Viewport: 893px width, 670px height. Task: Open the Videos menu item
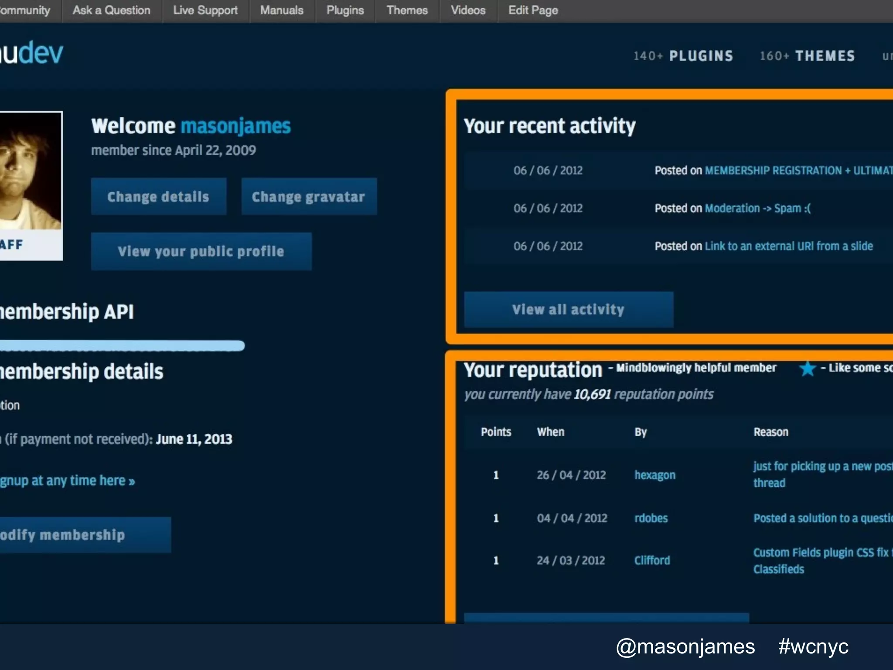click(468, 10)
